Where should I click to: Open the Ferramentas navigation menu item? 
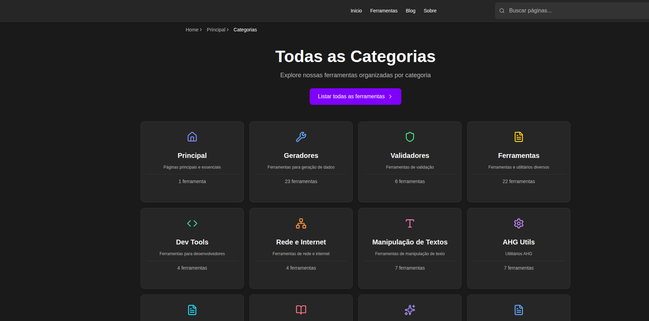pyautogui.click(x=384, y=11)
